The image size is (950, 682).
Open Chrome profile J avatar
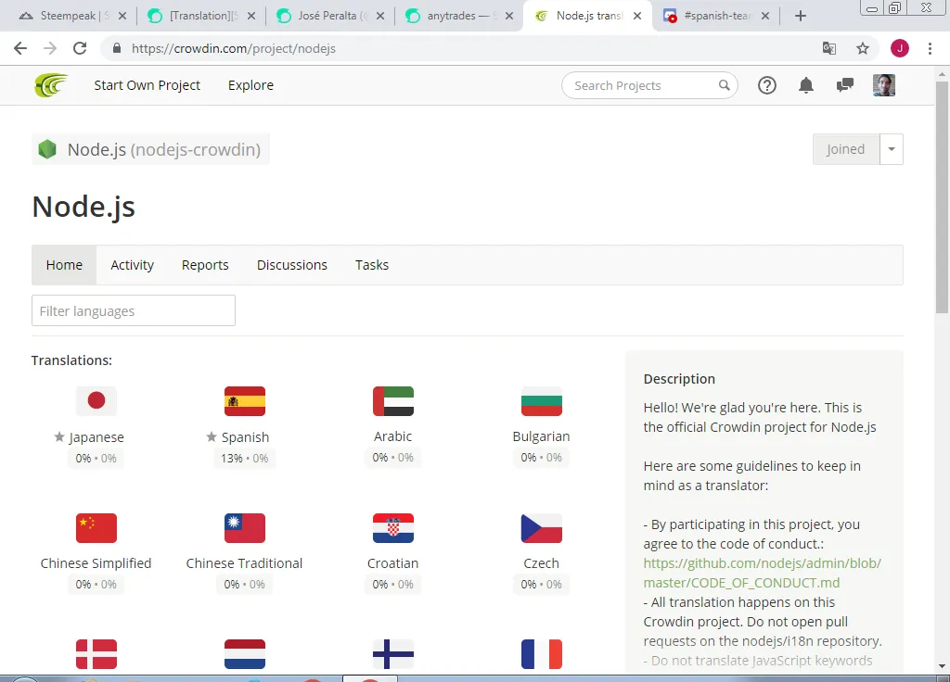(900, 48)
